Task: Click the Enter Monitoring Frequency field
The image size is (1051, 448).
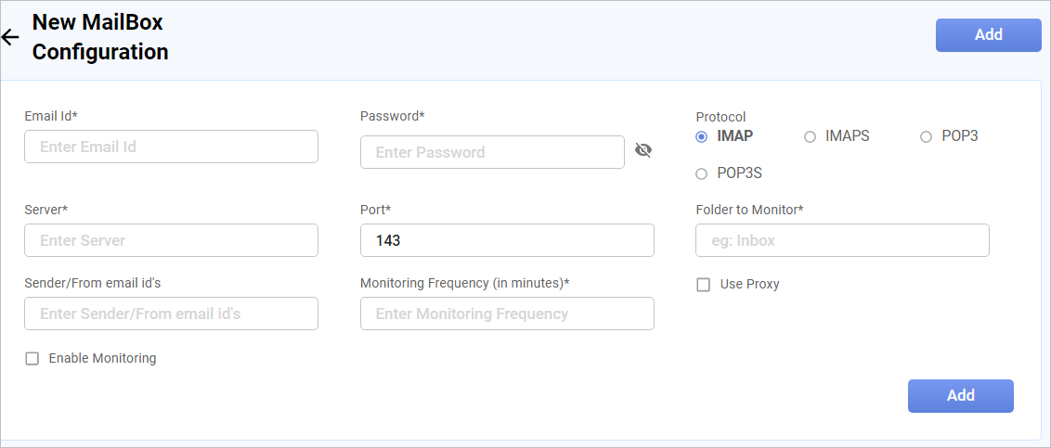Action: tap(507, 314)
